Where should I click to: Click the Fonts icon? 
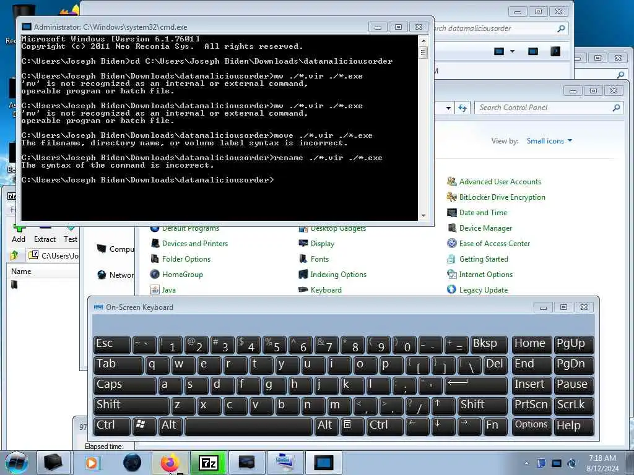click(x=303, y=259)
